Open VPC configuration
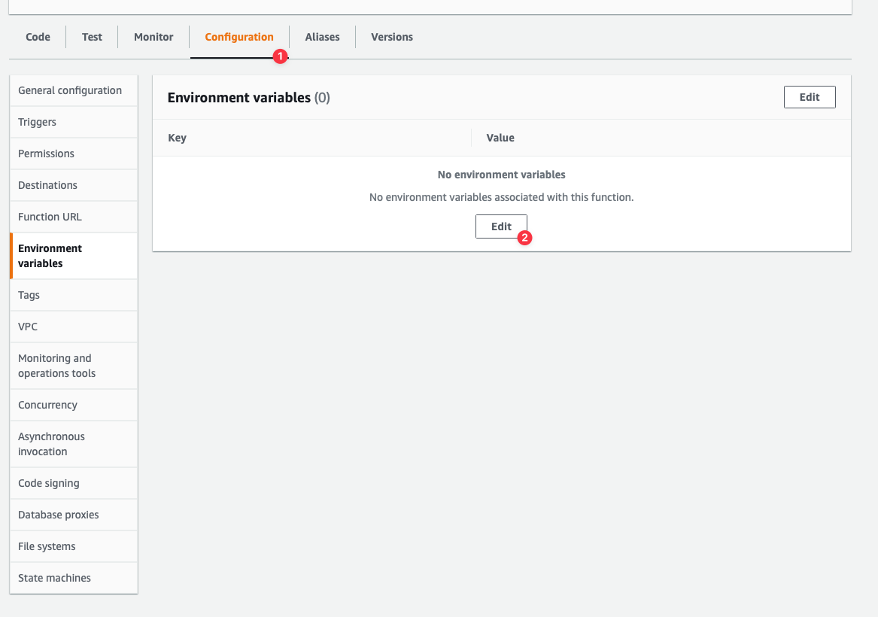 (73, 327)
